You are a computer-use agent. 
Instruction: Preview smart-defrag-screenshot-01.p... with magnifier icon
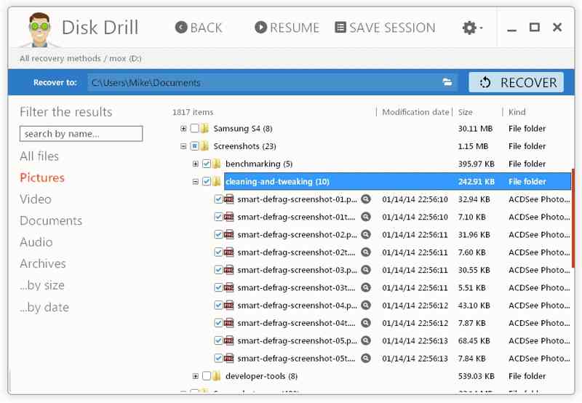click(x=366, y=199)
